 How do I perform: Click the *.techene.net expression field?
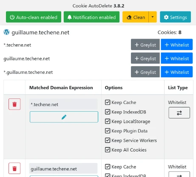[63, 104]
